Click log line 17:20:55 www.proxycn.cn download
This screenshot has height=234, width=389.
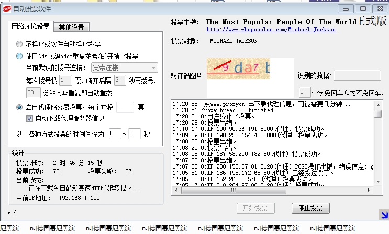[x=261, y=104]
